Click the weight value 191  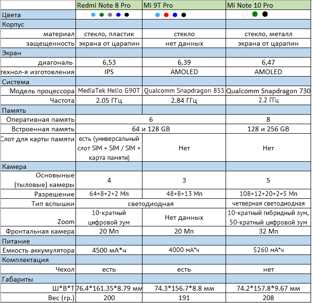(x=184, y=298)
